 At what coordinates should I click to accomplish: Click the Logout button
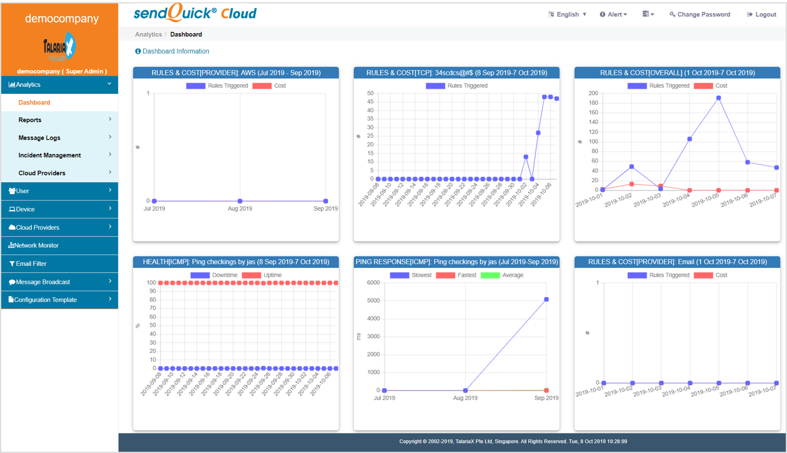coord(761,14)
